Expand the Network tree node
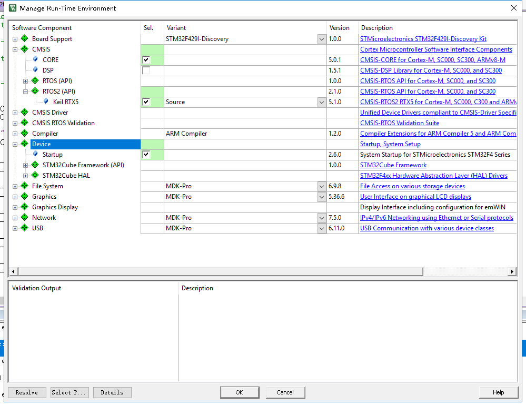This screenshot has height=406, width=526. point(15,218)
